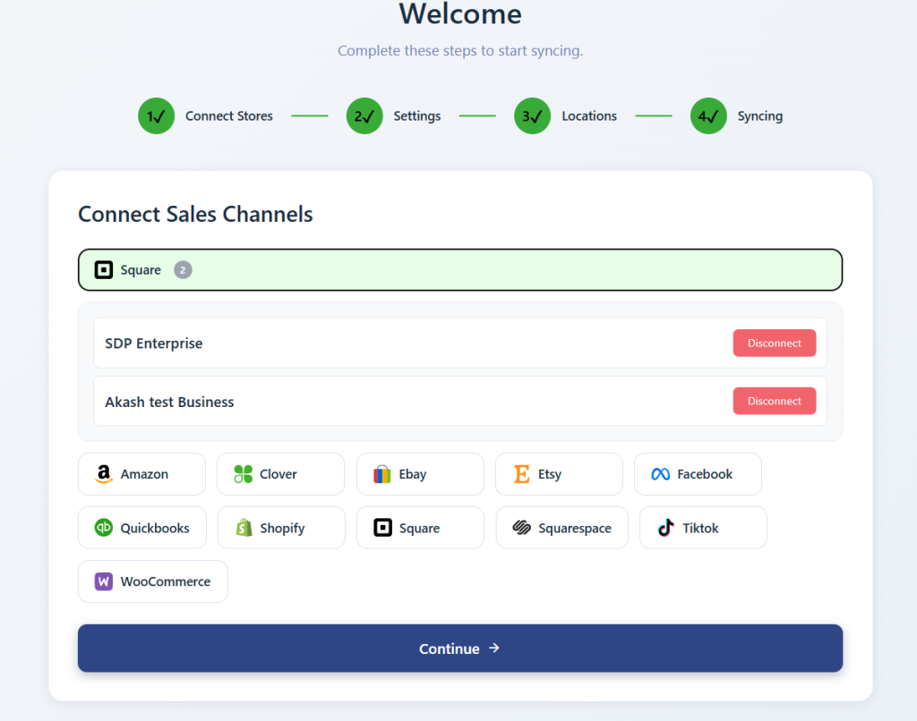Click the WooCommerce purple W icon
The image size is (917, 721).
point(104,581)
